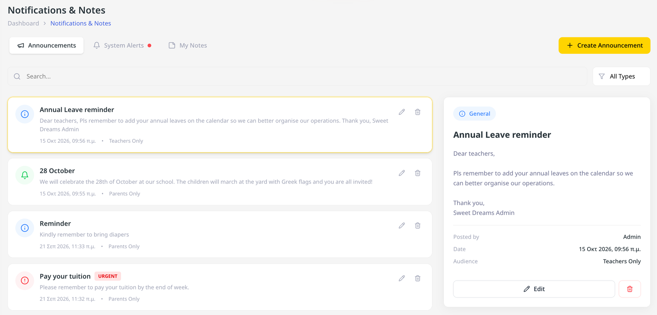Click Parents Only label on 28 October card

coord(124,194)
